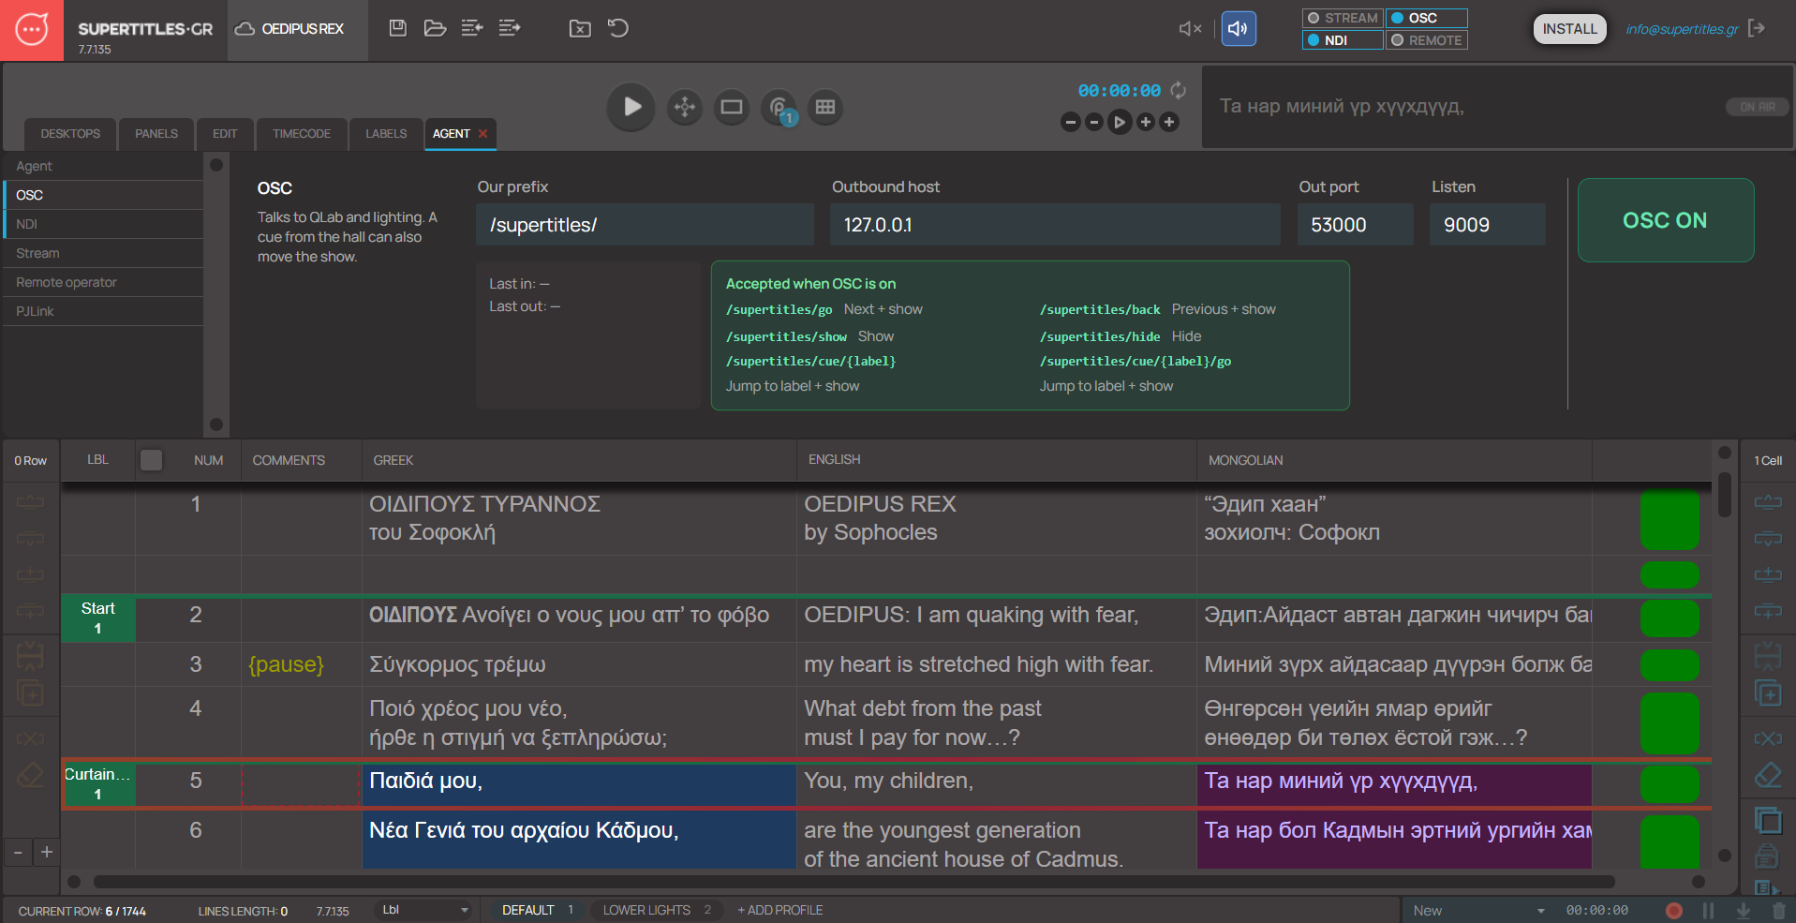
Task: Toggle the OSC ON button
Action: pyautogui.click(x=1665, y=220)
